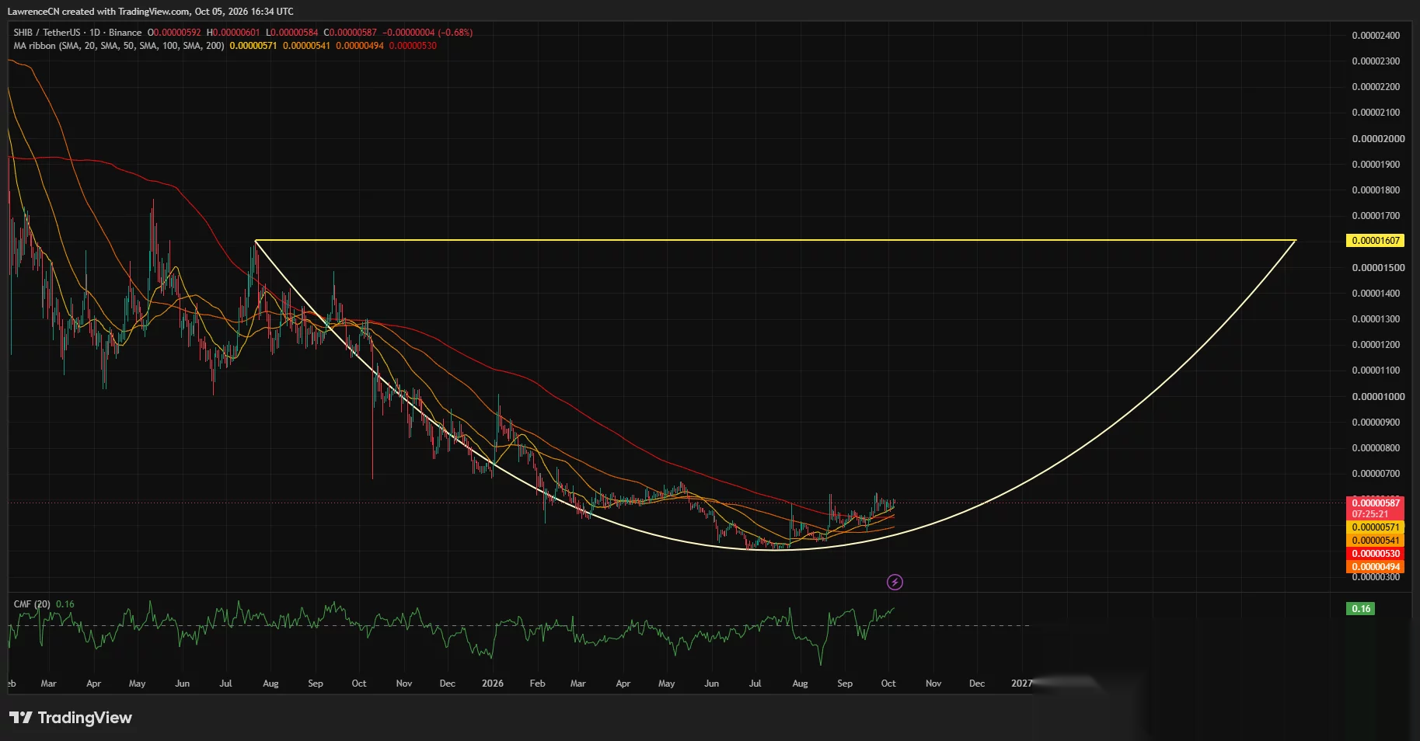
Task: Select the MA ribbon indicator legend
Action: (119, 46)
